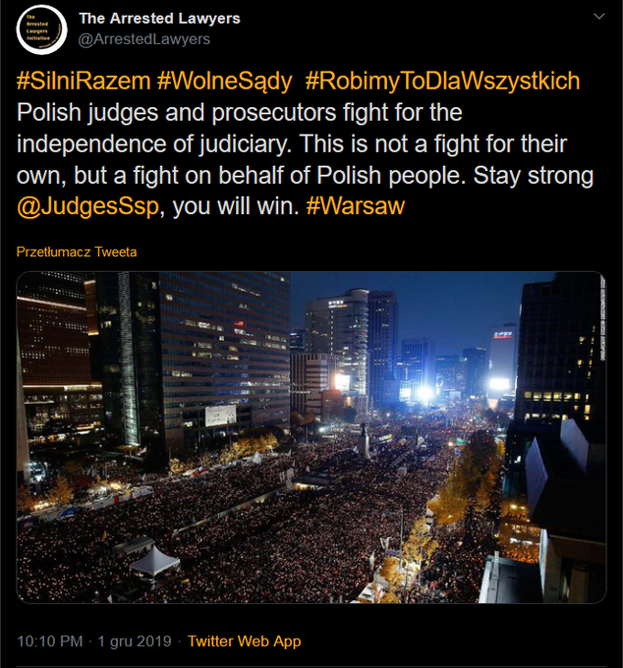
Task: Visit the @JudgesSsp mentioned account
Action: pyautogui.click(x=87, y=206)
